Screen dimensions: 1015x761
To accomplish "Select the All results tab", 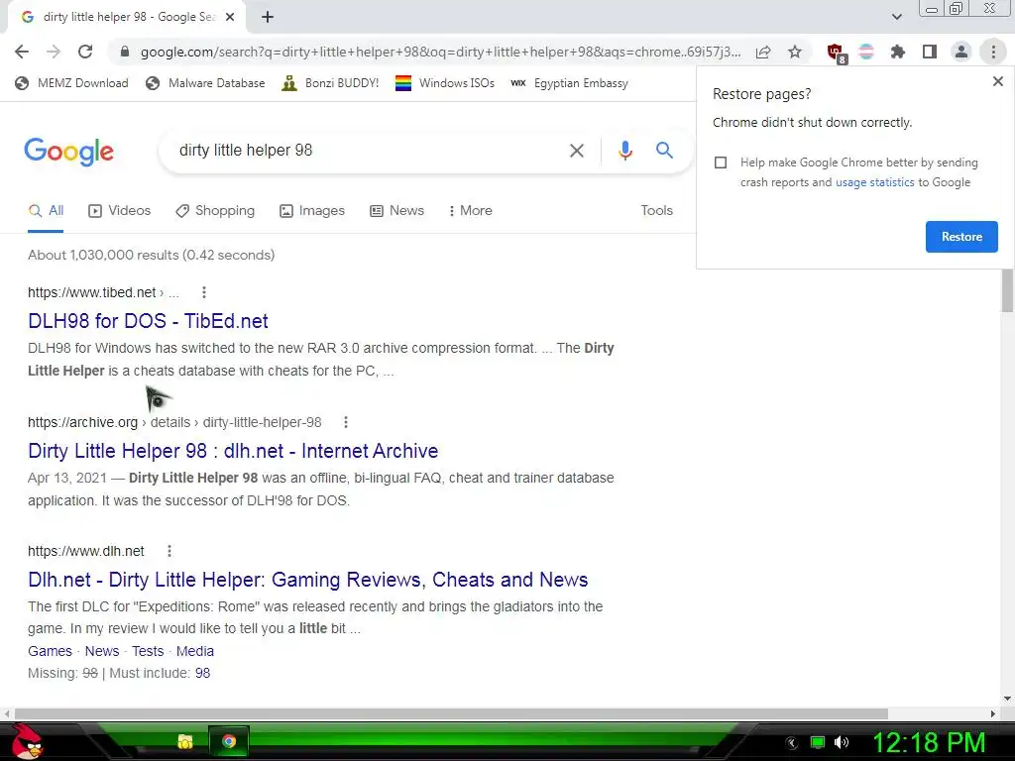I will point(46,211).
